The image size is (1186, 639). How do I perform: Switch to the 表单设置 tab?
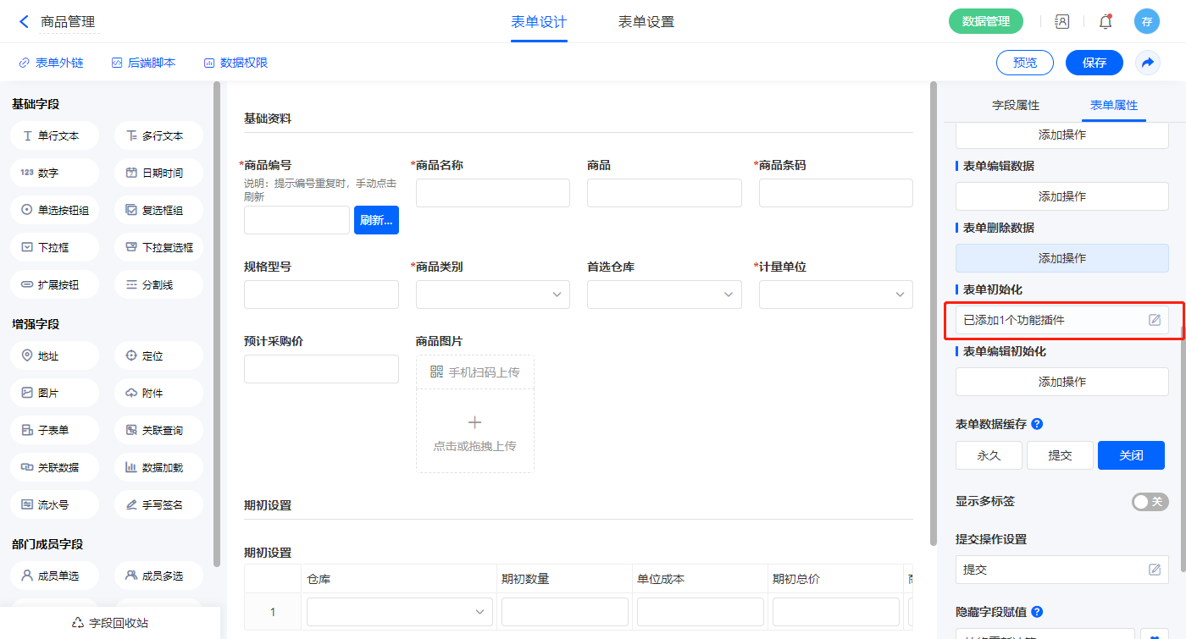646,22
